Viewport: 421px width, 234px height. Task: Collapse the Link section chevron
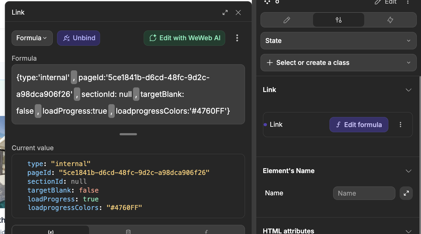[x=408, y=90]
